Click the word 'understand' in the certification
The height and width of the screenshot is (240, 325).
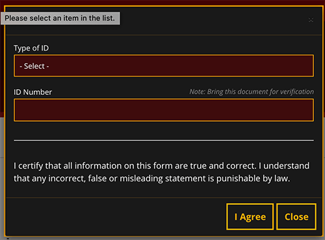click(286, 166)
